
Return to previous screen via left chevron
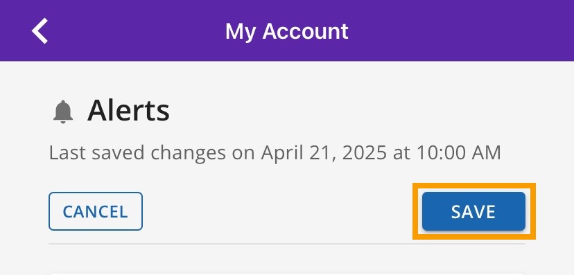pyautogui.click(x=40, y=31)
